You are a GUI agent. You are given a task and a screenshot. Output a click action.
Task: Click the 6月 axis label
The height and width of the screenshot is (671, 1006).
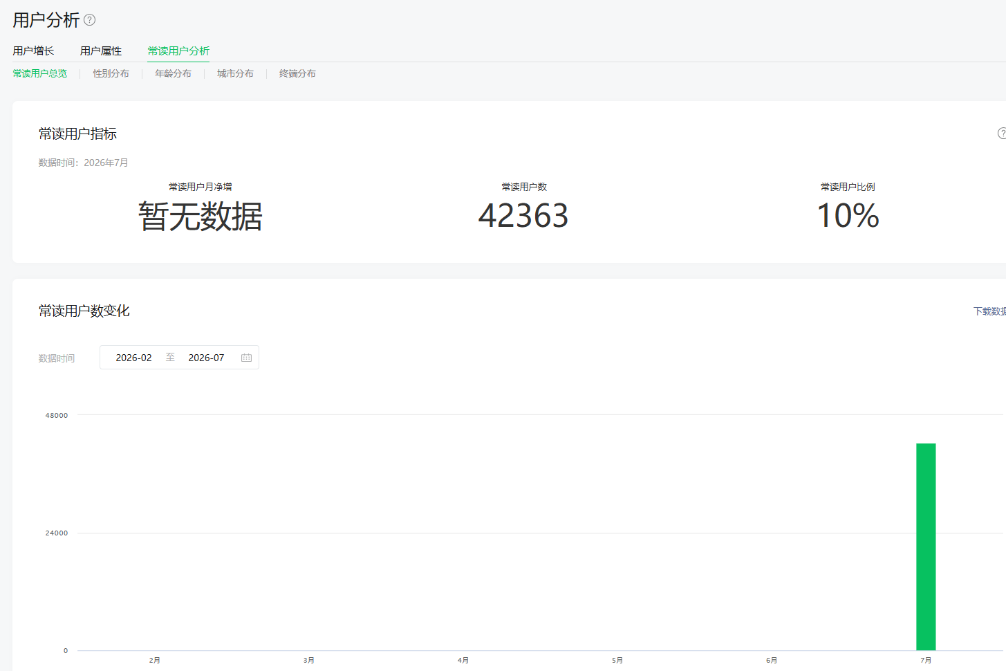point(772,661)
